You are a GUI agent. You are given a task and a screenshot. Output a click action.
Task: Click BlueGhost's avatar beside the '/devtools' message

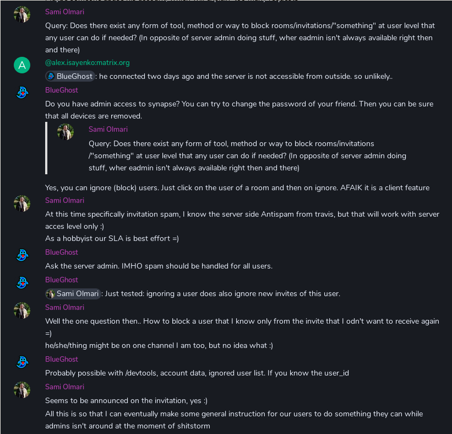[x=21, y=362]
